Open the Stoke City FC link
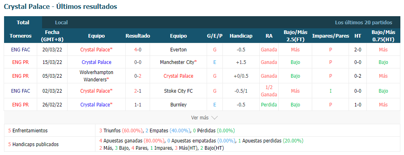Viewport: 404px width, 155px height. (x=178, y=91)
